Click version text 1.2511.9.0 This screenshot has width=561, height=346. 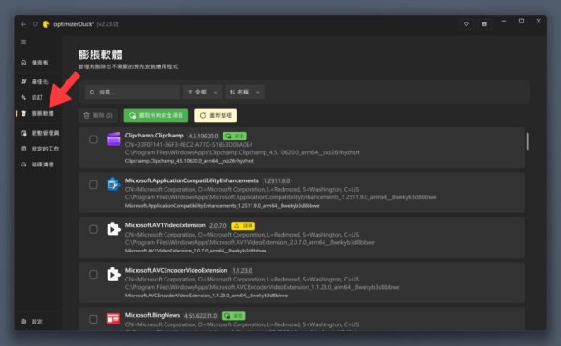pos(277,181)
